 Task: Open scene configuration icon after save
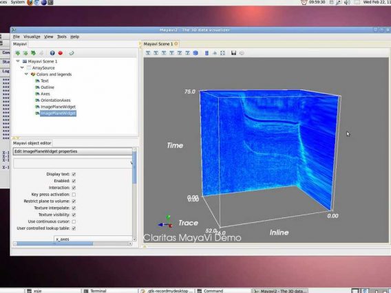[x=242, y=53]
